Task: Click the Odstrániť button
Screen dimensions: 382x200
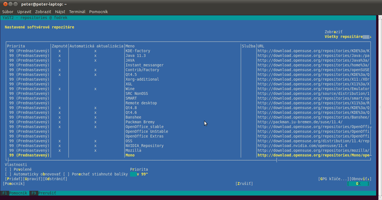Action: pyautogui.click(x=55, y=179)
